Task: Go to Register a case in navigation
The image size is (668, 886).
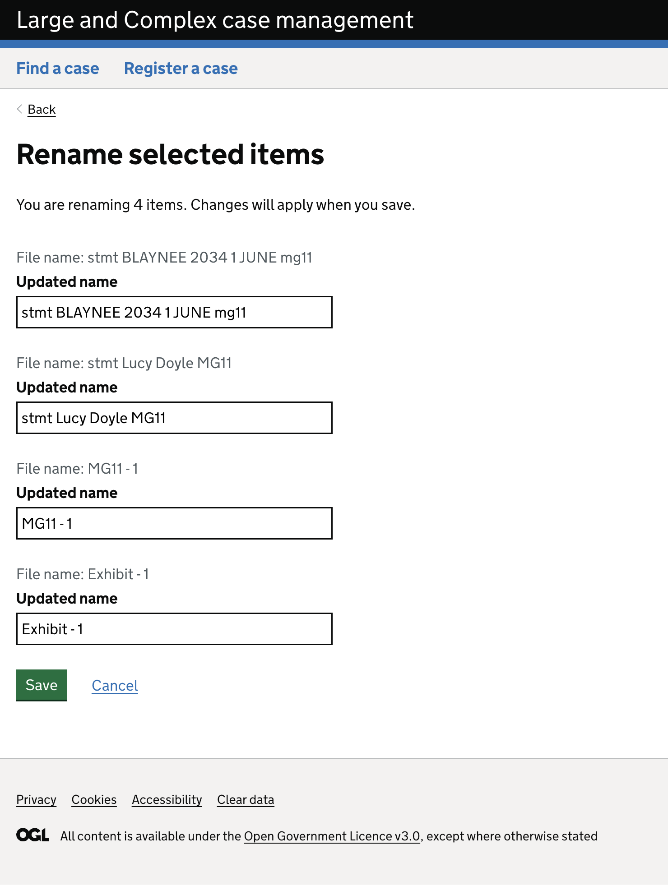Action: [x=181, y=69]
